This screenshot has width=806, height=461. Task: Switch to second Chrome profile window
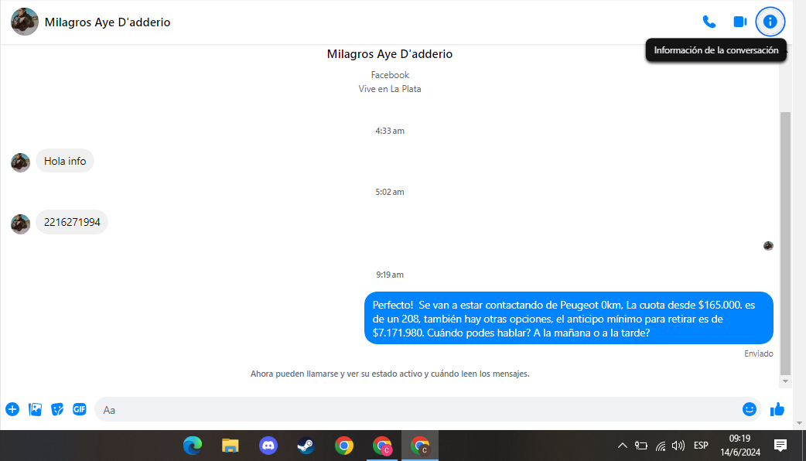pyautogui.click(x=382, y=445)
